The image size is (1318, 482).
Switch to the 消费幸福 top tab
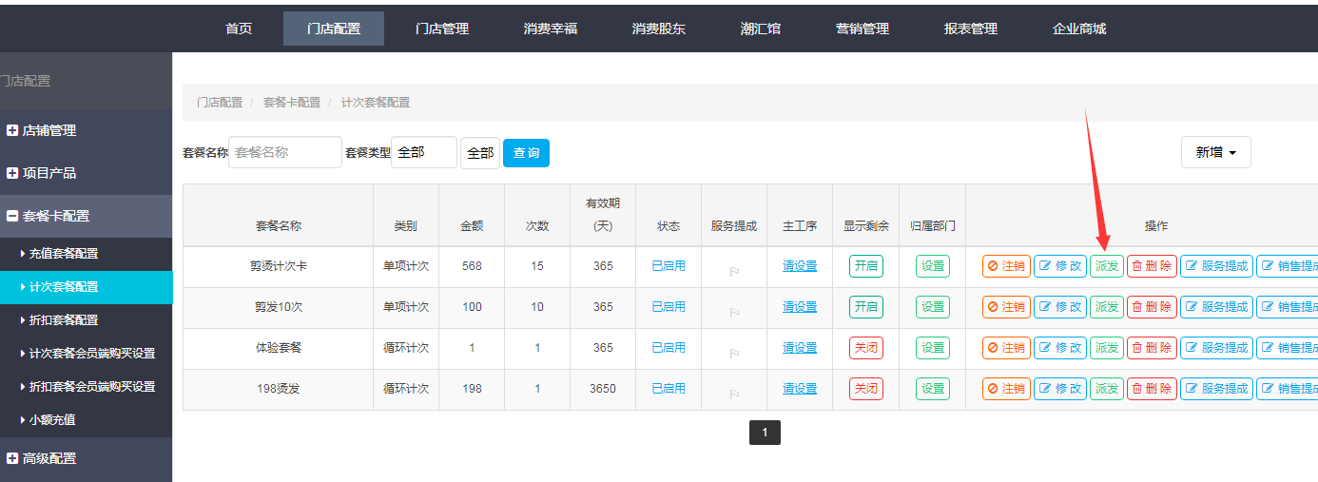pos(551,29)
